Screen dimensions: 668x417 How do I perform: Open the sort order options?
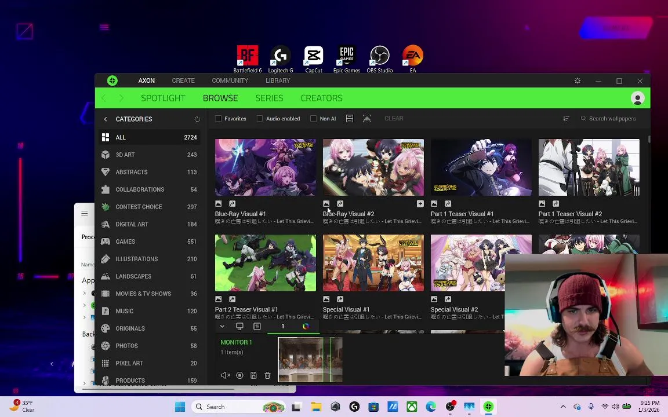pyautogui.click(x=566, y=119)
